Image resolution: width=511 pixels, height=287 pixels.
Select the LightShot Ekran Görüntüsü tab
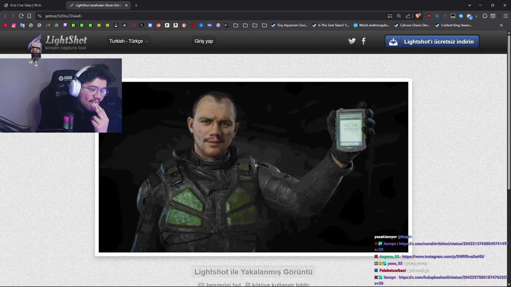click(98, 5)
